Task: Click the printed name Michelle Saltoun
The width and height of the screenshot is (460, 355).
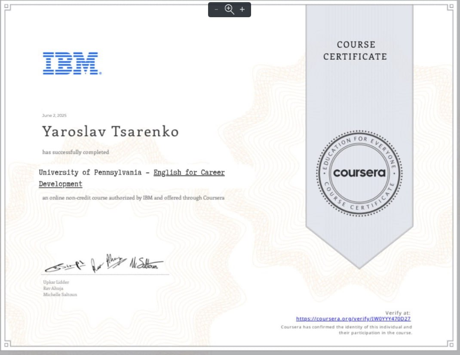Action: (60, 295)
